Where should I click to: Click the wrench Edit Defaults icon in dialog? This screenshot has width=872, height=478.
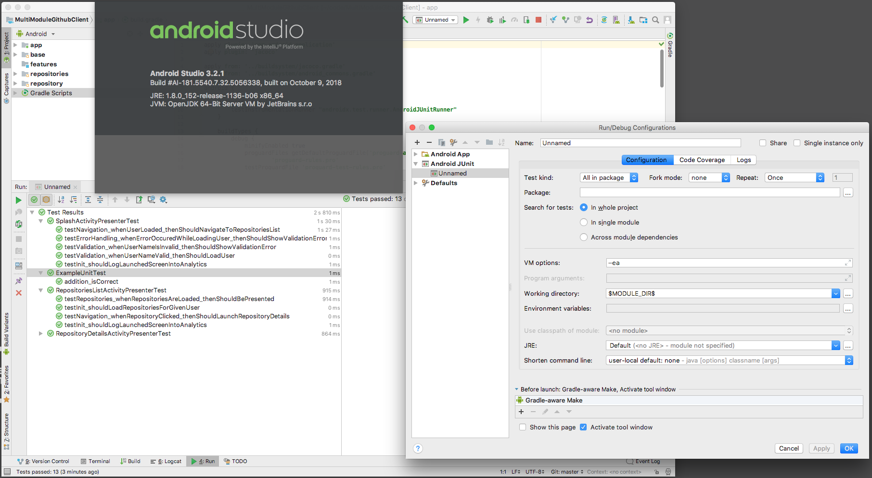coord(453,142)
